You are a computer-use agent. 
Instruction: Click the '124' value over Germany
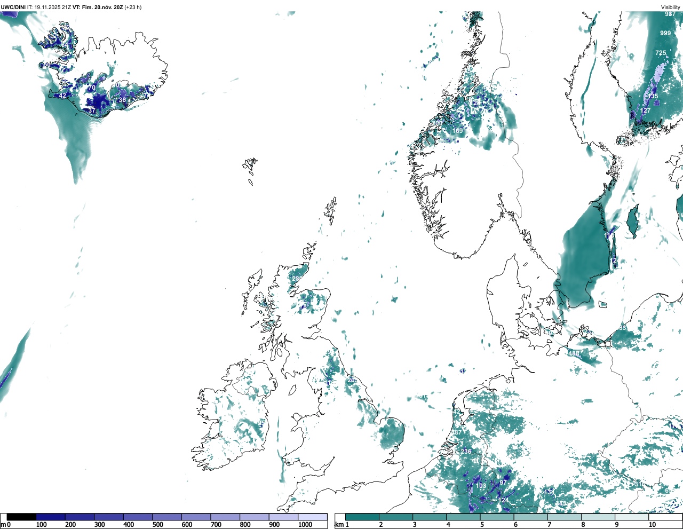coord(502,500)
